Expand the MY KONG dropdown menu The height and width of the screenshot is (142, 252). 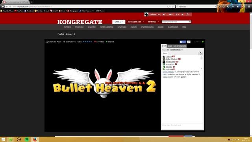[x=153, y=22]
